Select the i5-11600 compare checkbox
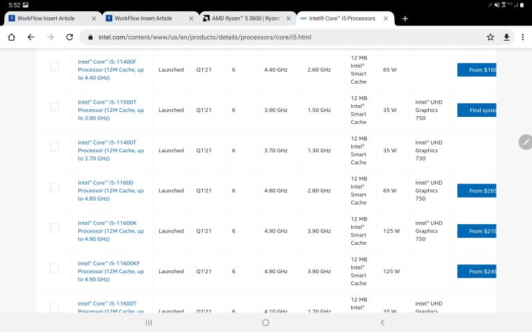 click(54, 187)
